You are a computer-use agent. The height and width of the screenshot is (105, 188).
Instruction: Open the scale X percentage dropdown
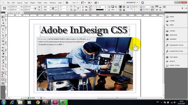tap(50, 7)
